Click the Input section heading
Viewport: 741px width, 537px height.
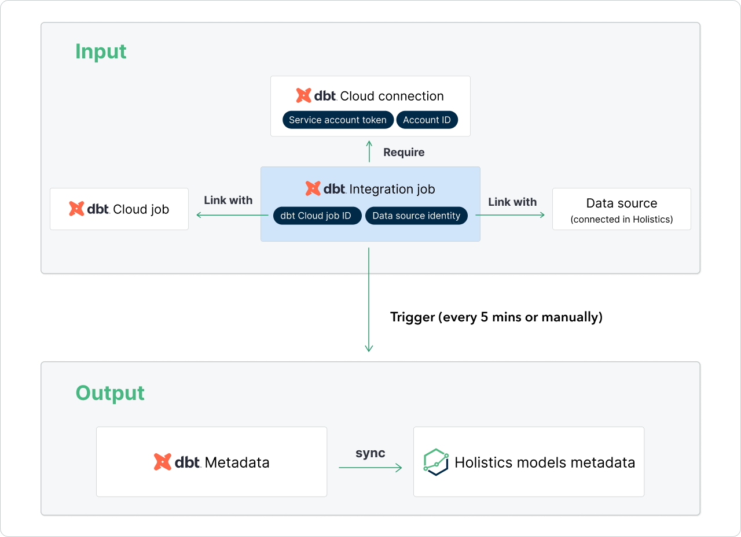click(101, 51)
